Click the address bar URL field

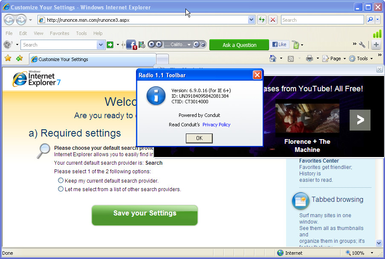pyautogui.click(x=147, y=20)
